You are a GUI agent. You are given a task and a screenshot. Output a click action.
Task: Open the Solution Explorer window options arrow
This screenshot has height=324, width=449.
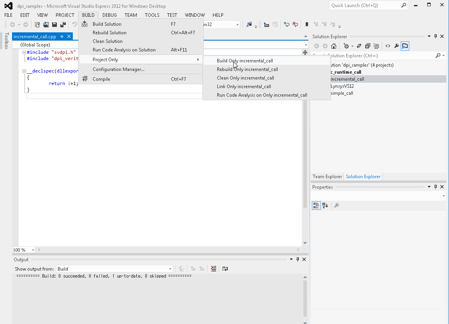[429, 36]
